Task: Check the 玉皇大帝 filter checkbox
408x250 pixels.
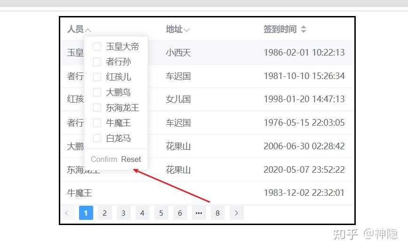Action: pos(97,46)
